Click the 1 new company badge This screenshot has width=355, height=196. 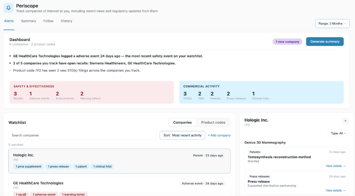point(287,42)
